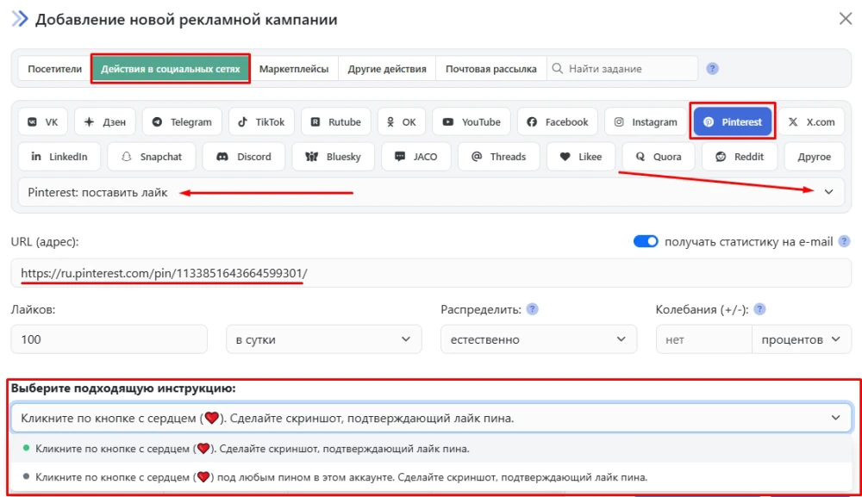Pick the Instagram network button
Image resolution: width=862 pixels, height=497 pixels.
tap(646, 122)
